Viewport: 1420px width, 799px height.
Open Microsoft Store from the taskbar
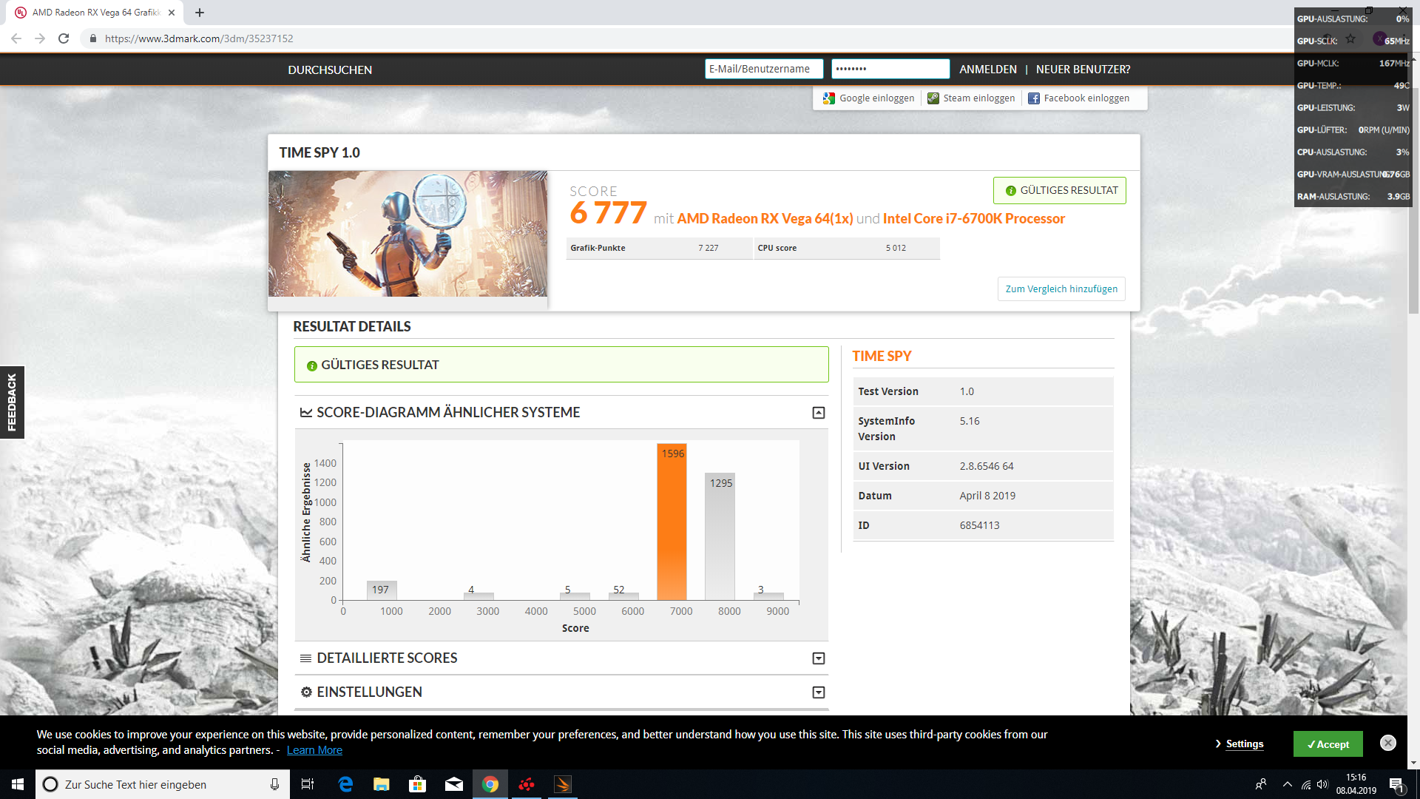(418, 784)
